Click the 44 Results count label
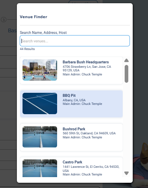This screenshot has width=148, height=188. point(27,49)
